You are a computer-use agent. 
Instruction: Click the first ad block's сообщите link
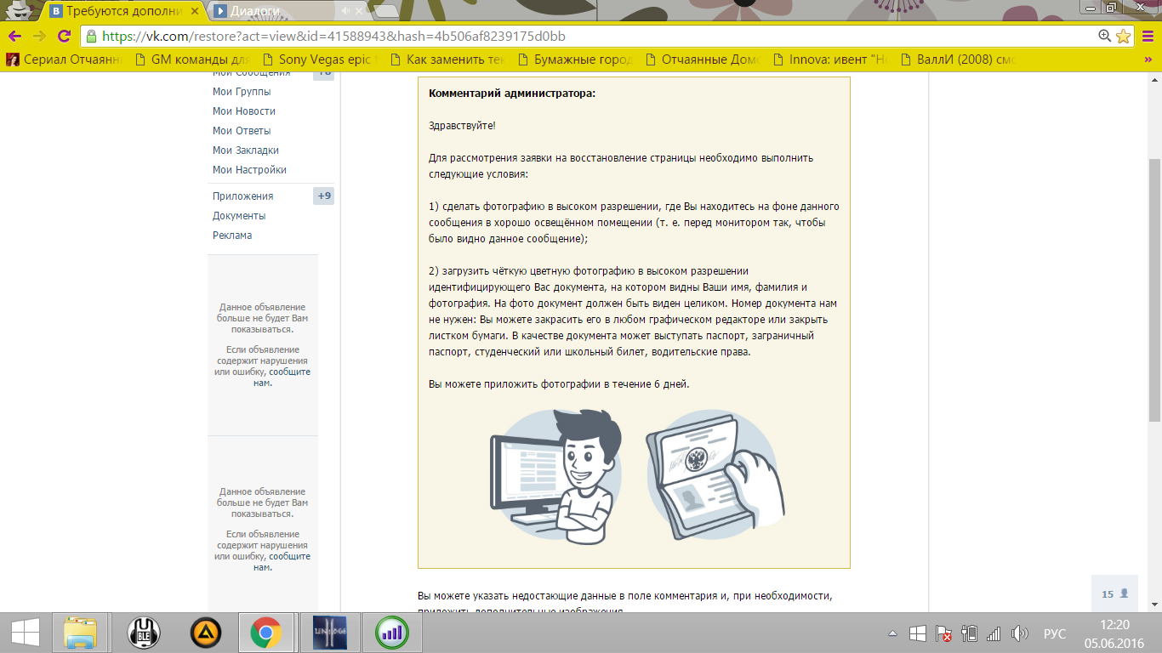click(290, 372)
